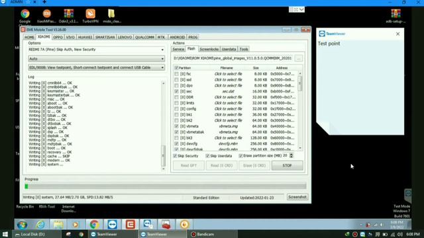Viewport: 424px width, 238px height.
Task: Switch to HOME tab in EME Mobile Tool
Action: coord(29,37)
